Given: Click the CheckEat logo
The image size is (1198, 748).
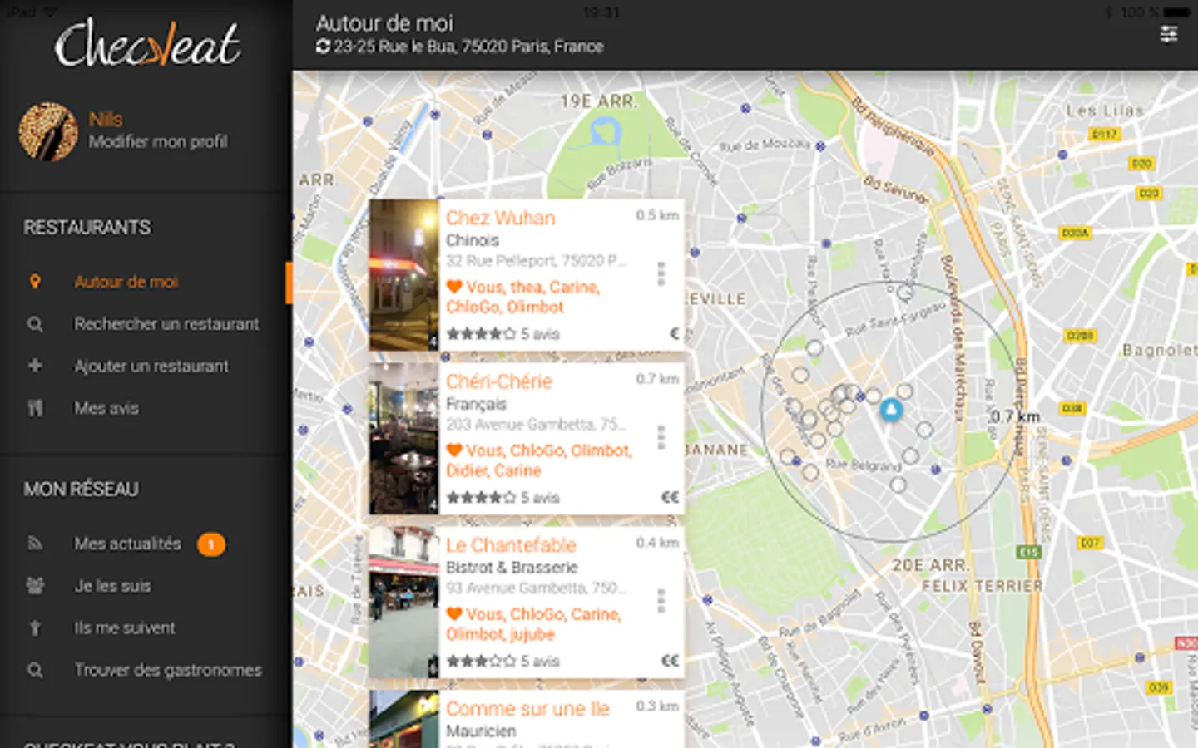Looking at the screenshot, I should coord(147,43).
